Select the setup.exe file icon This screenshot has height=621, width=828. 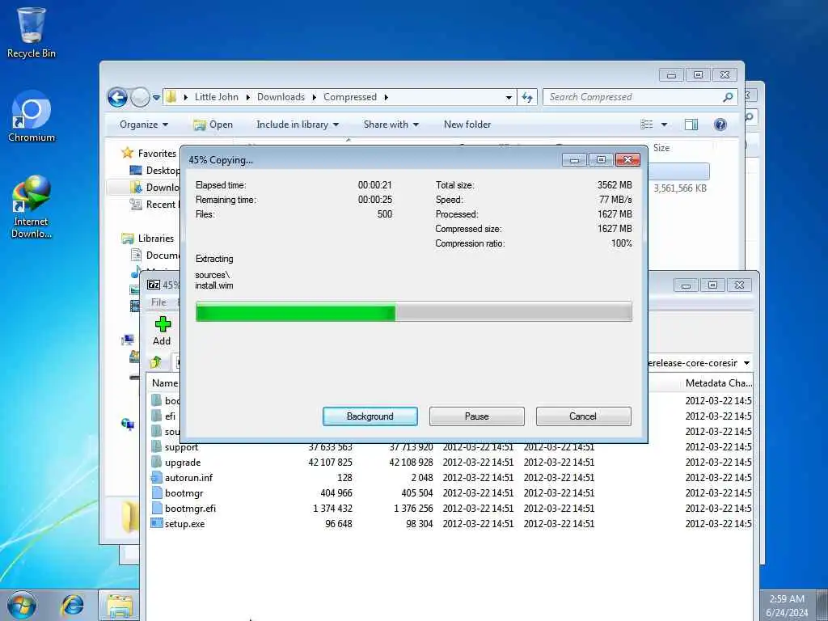[x=156, y=523]
